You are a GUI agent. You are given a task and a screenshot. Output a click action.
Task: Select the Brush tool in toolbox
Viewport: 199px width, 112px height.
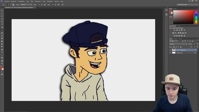(x=2, y=30)
